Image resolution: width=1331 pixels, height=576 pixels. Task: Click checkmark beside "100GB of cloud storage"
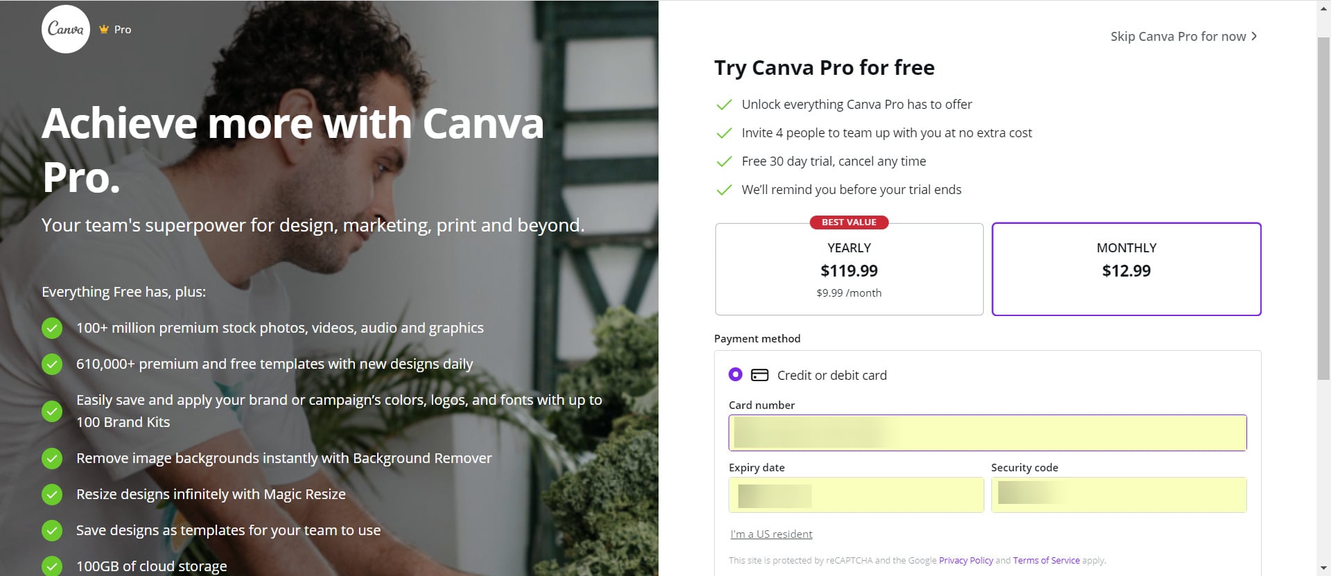(52, 566)
